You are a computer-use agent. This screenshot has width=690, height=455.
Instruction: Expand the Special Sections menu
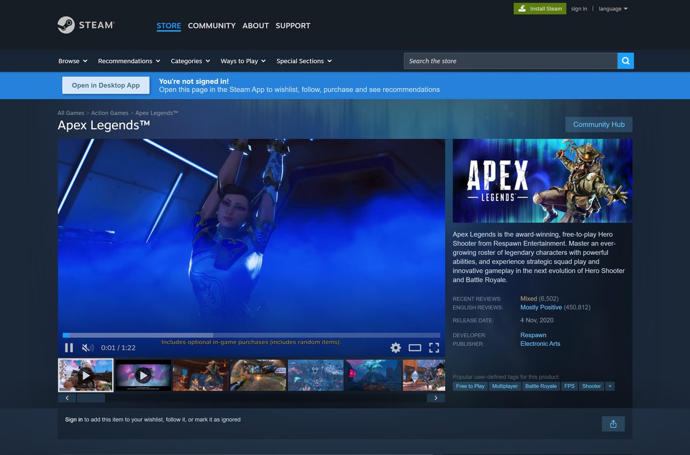click(x=304, y=61)
